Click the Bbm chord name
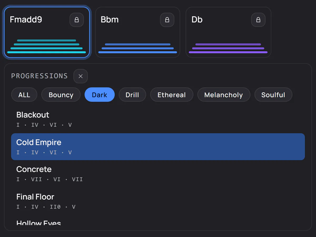This screenshot has width=316, height=237. coord(110,20)
